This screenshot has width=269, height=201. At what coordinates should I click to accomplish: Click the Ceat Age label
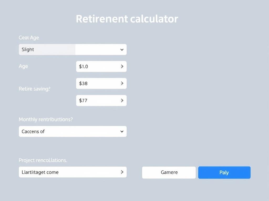pos(29,37)
